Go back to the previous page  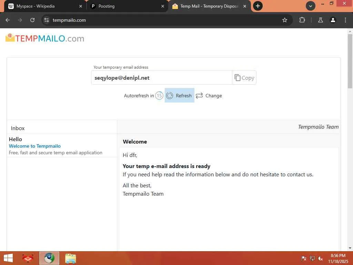click(x=8, y=20)
